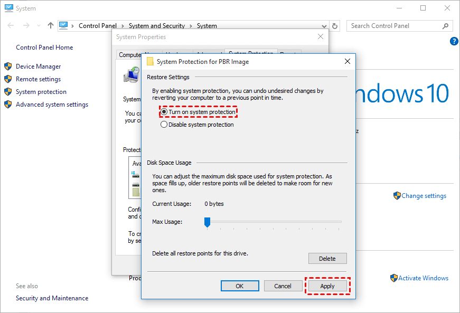Open the blue help question mark

(454, 41)
